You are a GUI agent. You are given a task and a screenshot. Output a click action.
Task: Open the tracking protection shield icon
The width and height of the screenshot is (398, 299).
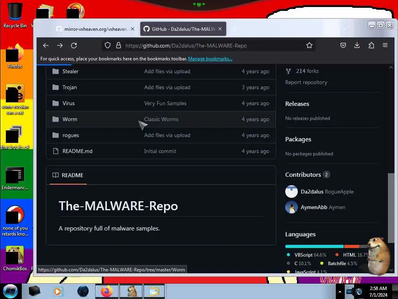click(x=108, y=46)
